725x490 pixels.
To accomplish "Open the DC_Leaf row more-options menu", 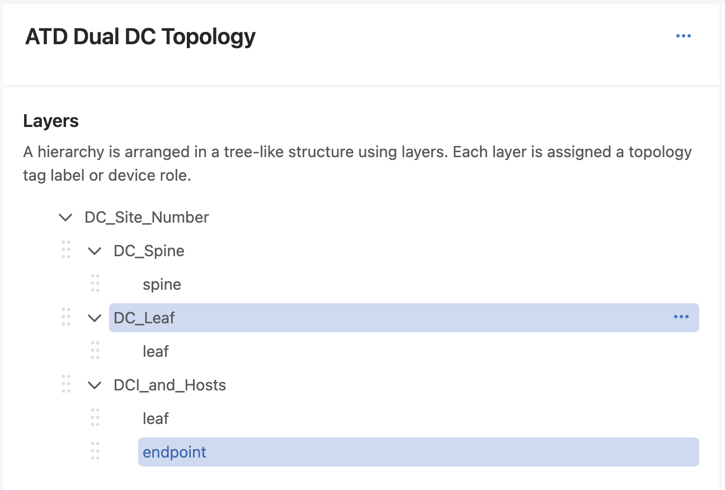I will (681, 317).
